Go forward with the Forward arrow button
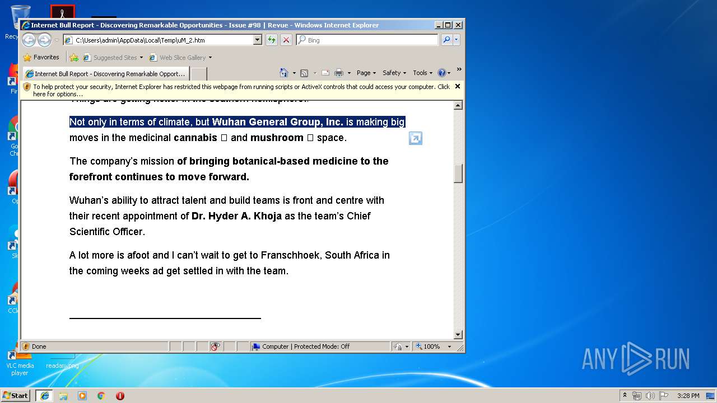 pyautogui.click(x=44, y=40)
